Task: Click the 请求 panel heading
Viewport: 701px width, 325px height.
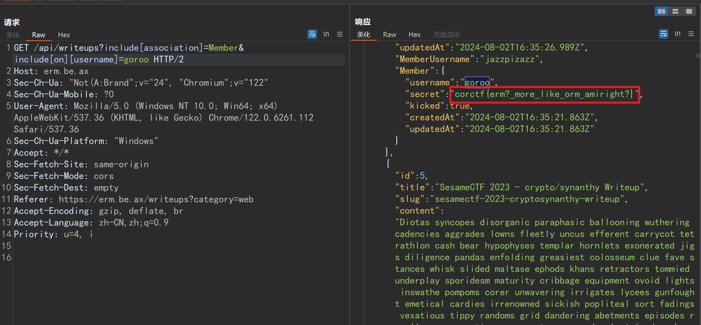Action: click(x=12, y=22)
